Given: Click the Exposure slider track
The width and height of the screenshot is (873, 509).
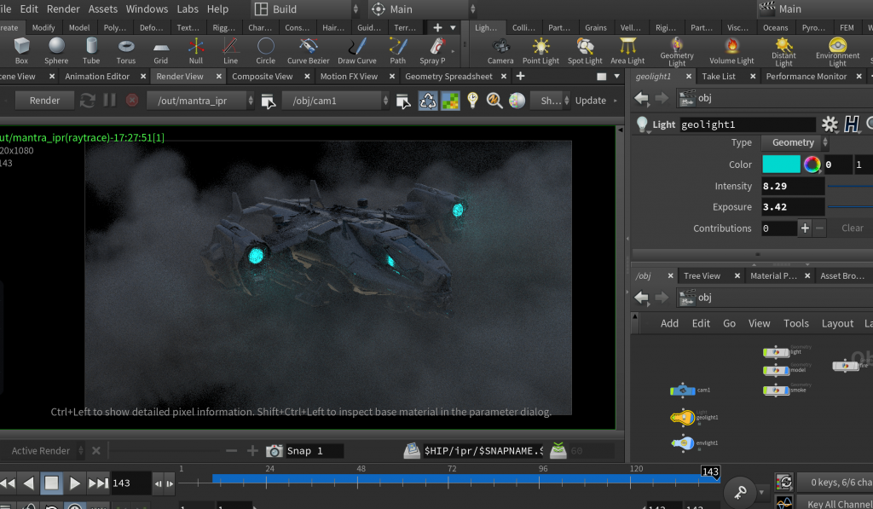Looking at the screenshot, I should coord(850,207).
